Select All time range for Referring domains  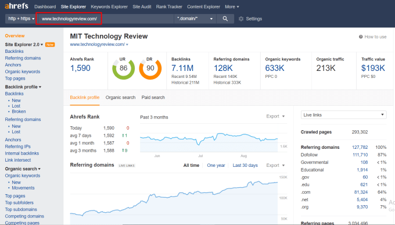coord(191,166)
